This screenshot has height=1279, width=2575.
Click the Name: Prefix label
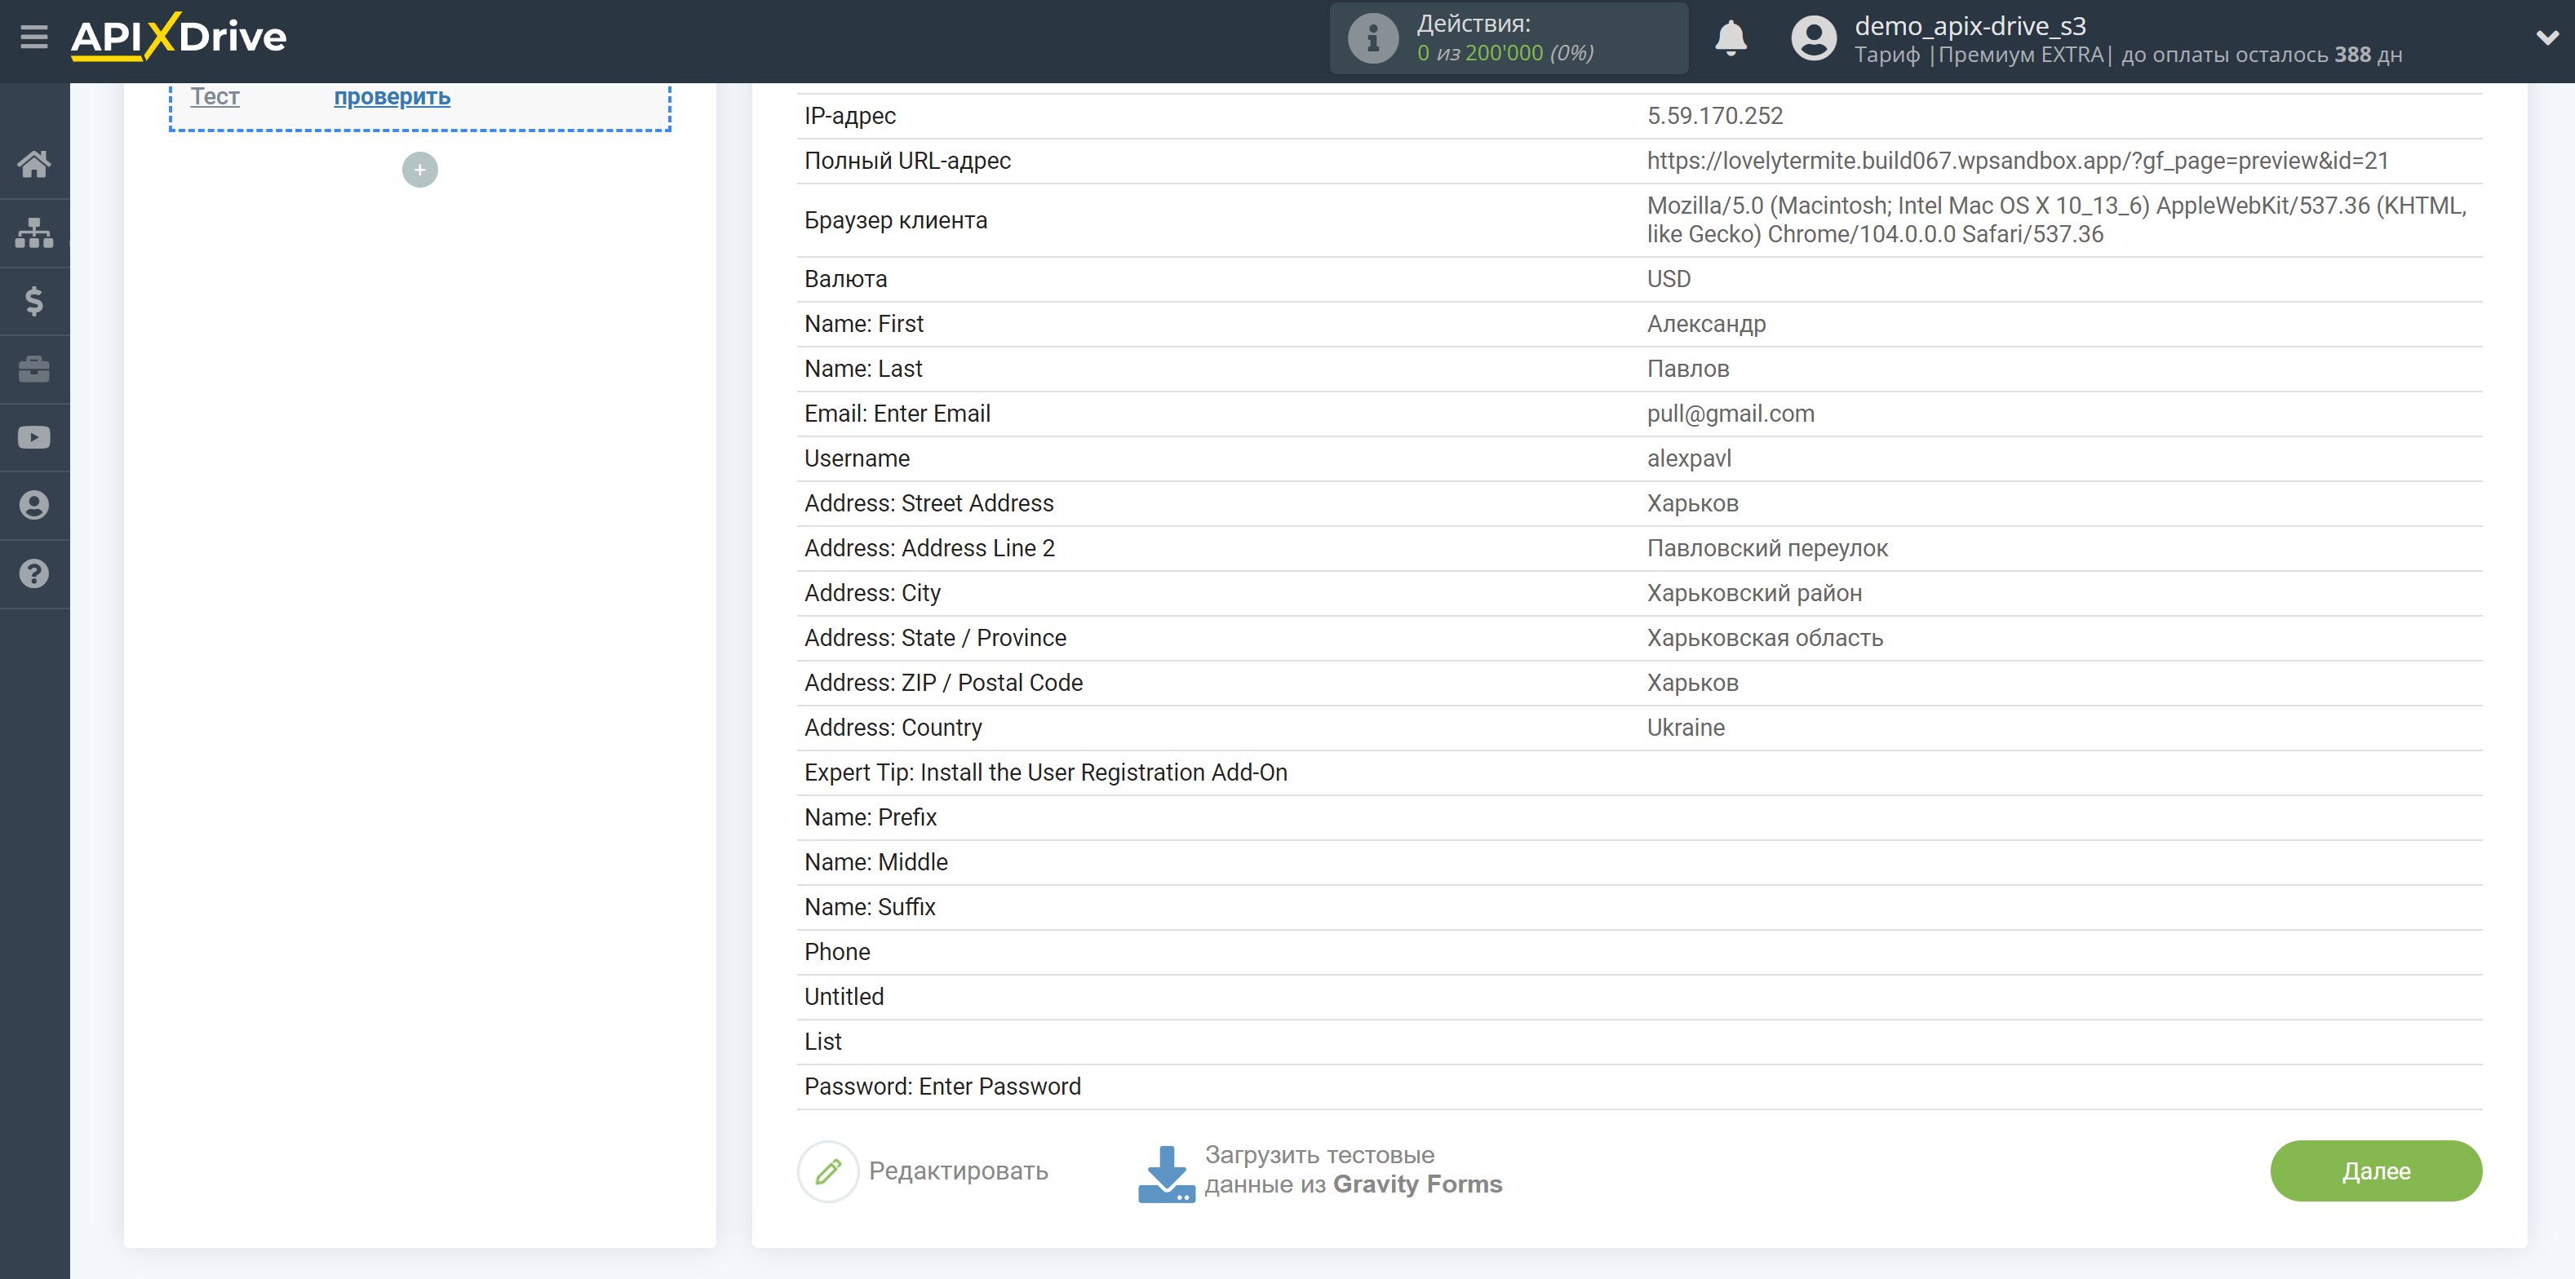coord(870,817)
